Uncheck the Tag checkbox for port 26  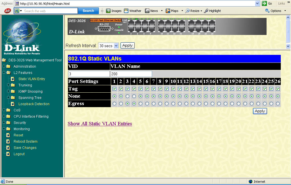pos(278,89)
